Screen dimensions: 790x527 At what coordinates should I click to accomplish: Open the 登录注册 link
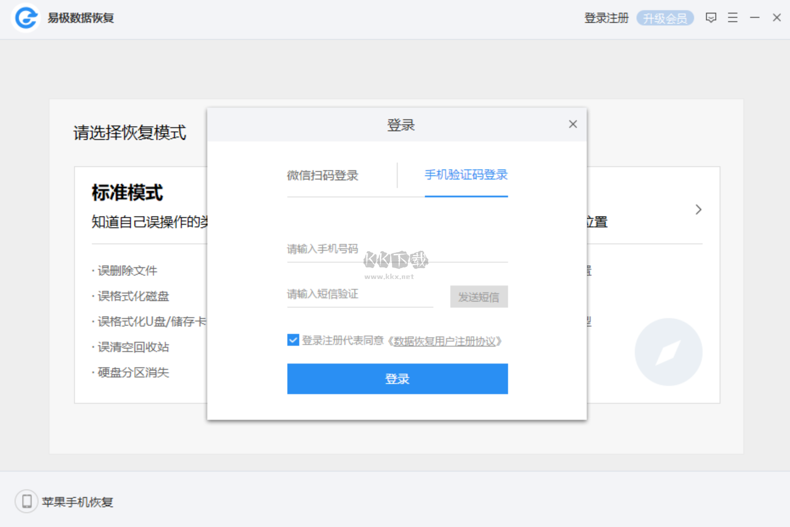[606, 18]
